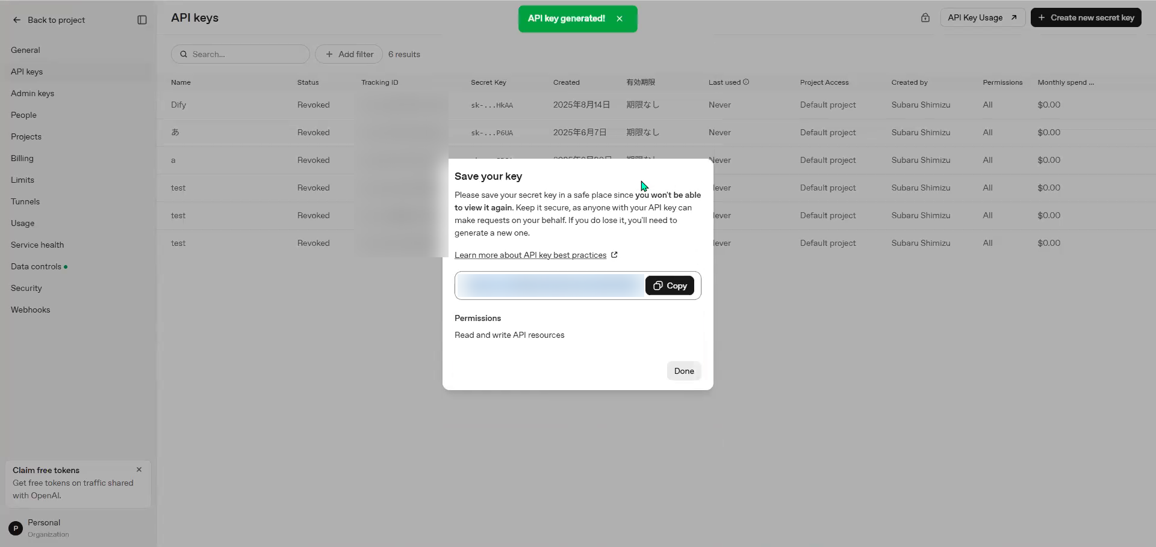1156x547 pixels.
Task: Copy the generated secret key
Action: tap(670, 286)
